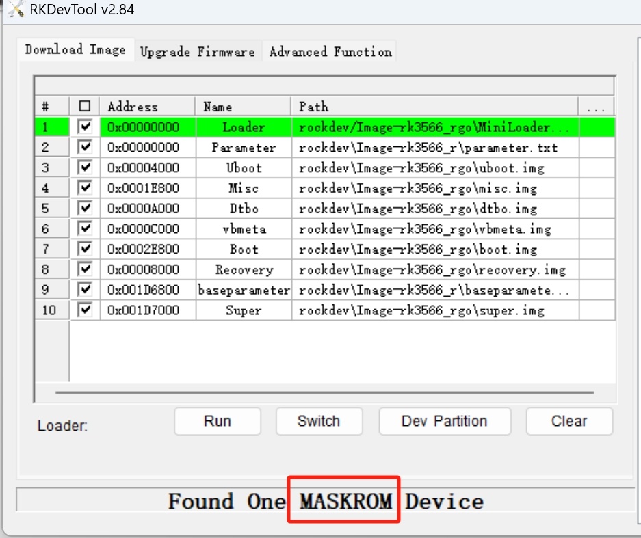Click the parameter.txt path cell

[435, 148]
